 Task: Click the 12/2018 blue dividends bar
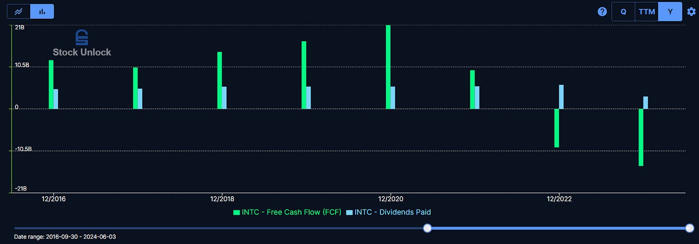click(224, 98)
